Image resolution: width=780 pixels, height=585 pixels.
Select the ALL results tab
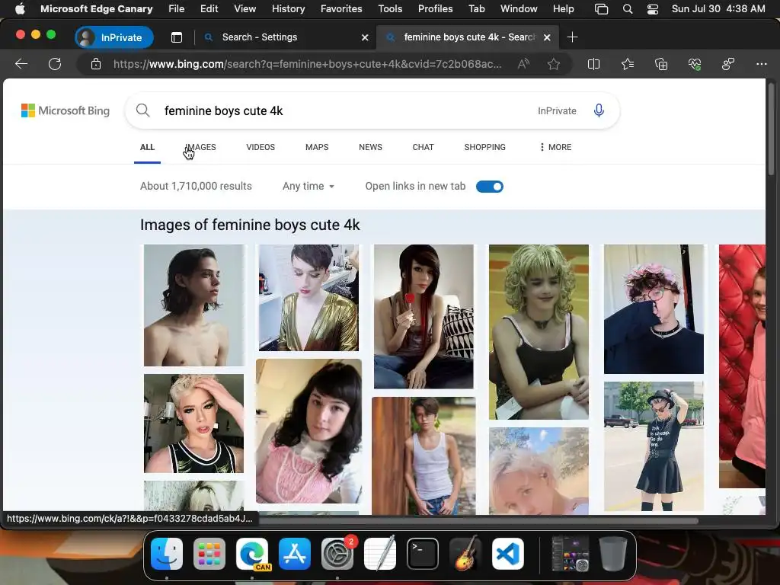[x=147, y=147]
